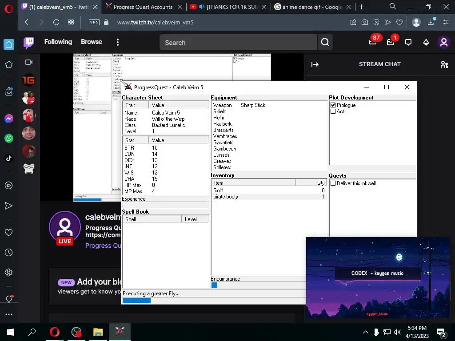Viewport: 455px width, 341px height.
Task: Open the Windows Start menu
Action: point(11,332)
